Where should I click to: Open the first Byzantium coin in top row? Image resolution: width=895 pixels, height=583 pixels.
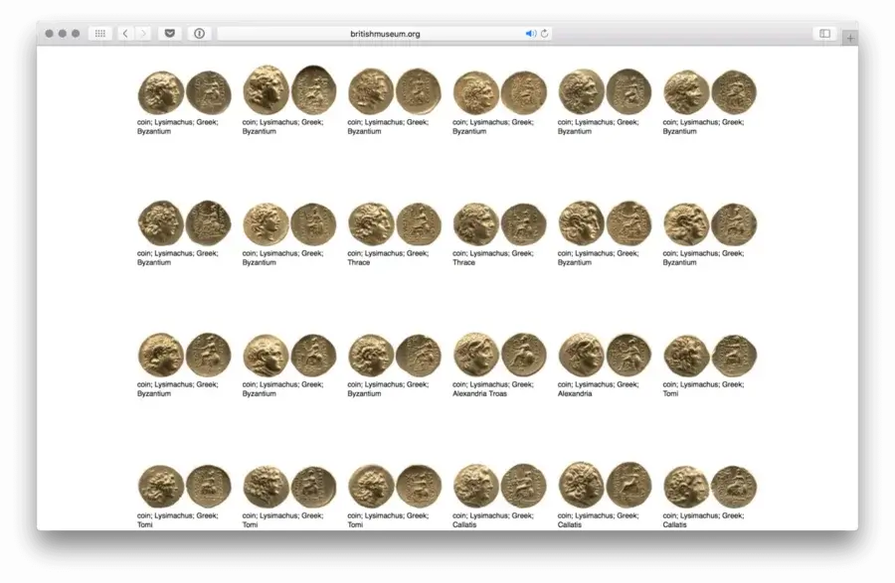pos(184,92)
